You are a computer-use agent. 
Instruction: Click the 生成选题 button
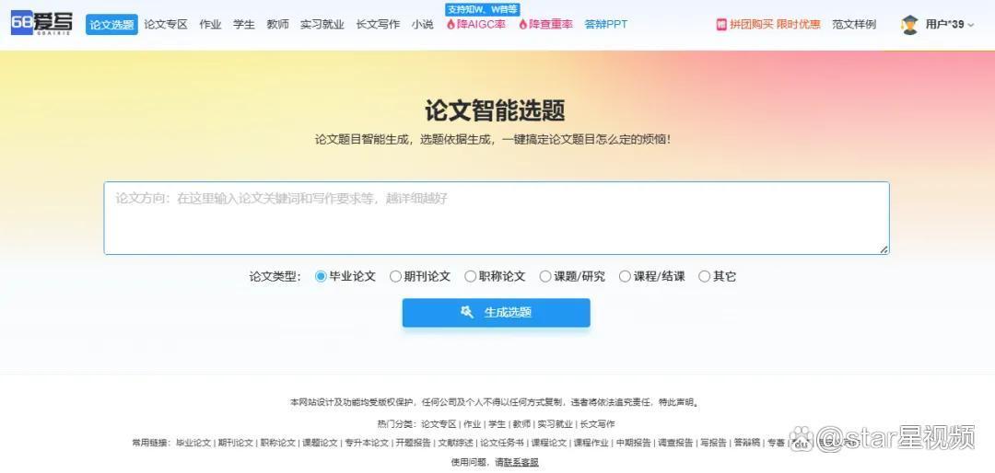click(497, 313)
